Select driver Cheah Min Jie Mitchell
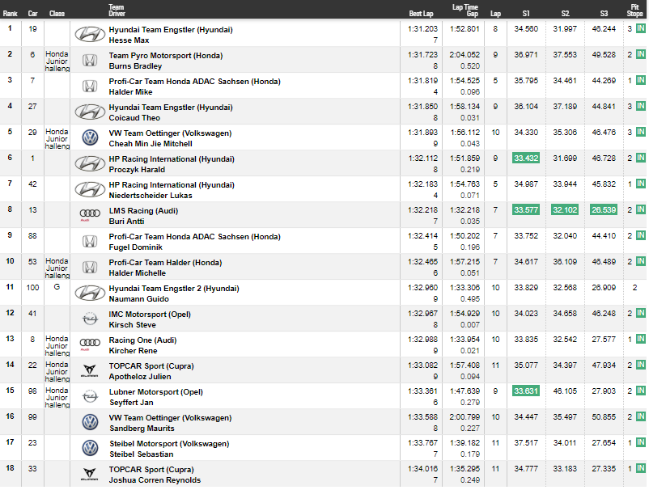The image size is (649, 490). pyautogui.click(x=151, y=144)
